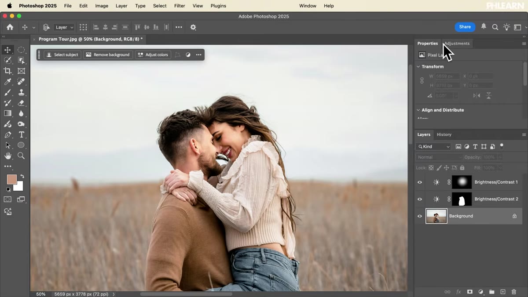Viewport: 528px width, 297px height.
Task: Click the foreground color swatch
Action: point(11,179)
